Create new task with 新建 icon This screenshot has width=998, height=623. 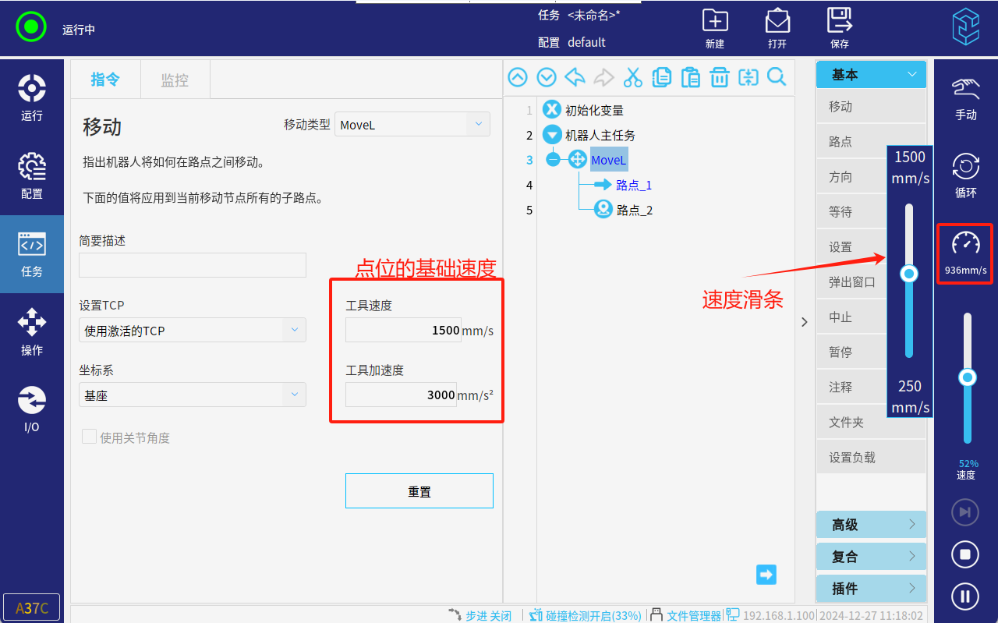point(714,29)
